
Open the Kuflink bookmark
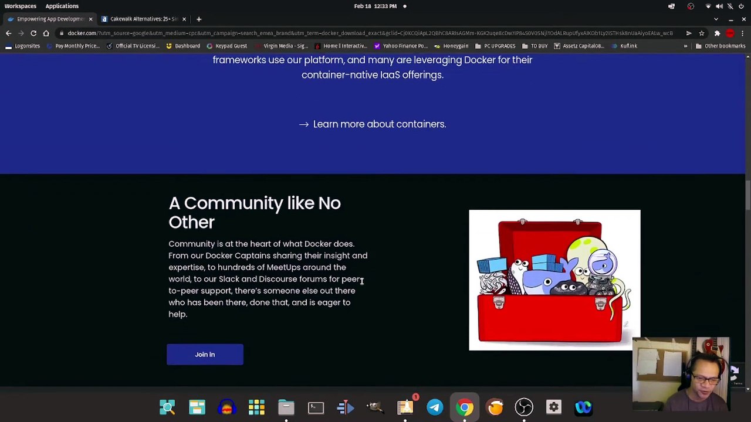pyautogui.click(x=624, y=46)
